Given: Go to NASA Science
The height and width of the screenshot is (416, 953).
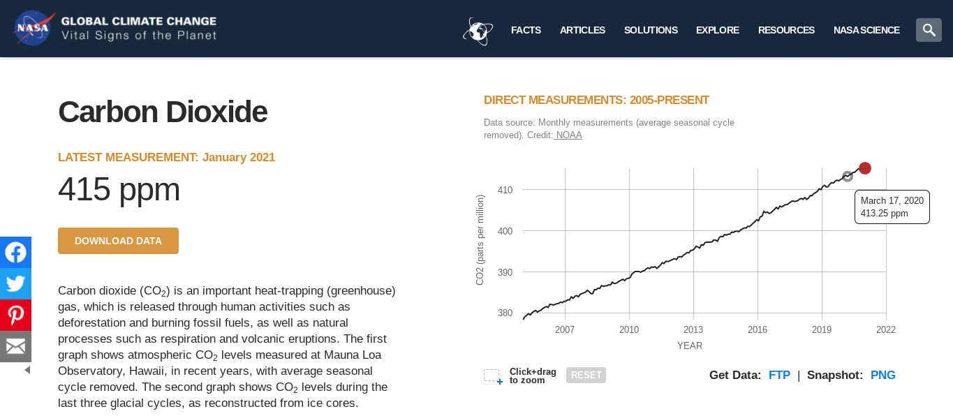Looking at the screenshot, I should [x=866, y=30].
